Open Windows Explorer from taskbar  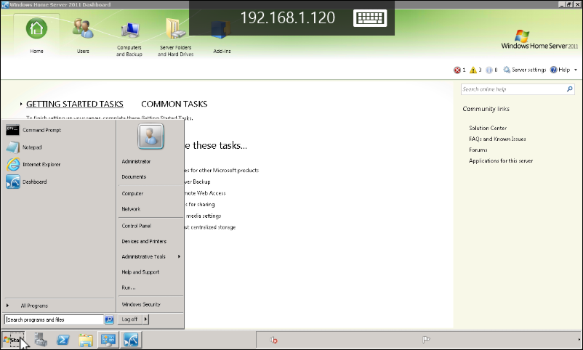point(86,340)
